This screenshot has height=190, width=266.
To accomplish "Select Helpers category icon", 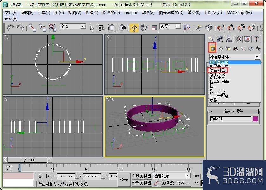I will pyautogui.click(x=243, y=49).
